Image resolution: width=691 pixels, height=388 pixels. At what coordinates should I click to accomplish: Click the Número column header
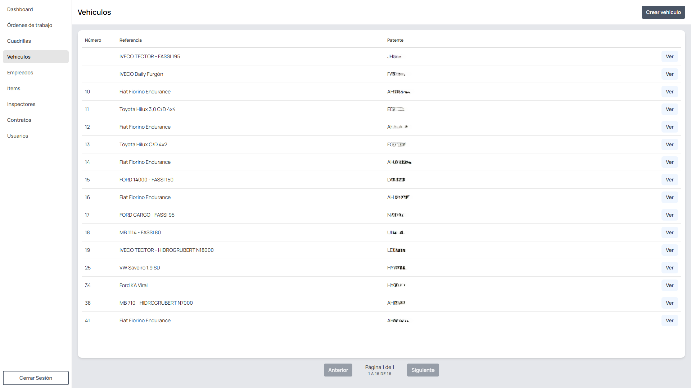pyautogui.click(x=93, y=40)
